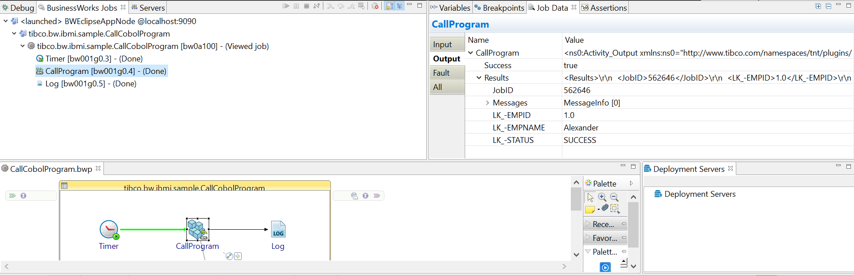This screenshot has width=854, height=276.
Task: Open the Breakpoints tab
Action: pyautogui.click(x=499, y=8)
